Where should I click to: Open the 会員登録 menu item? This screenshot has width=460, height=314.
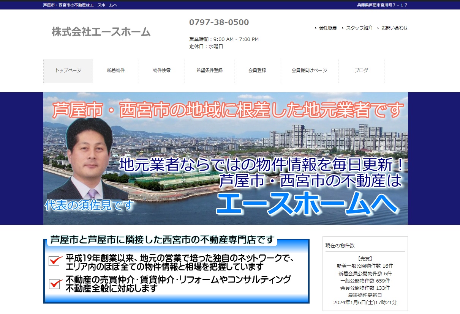(x=257, y=71)
